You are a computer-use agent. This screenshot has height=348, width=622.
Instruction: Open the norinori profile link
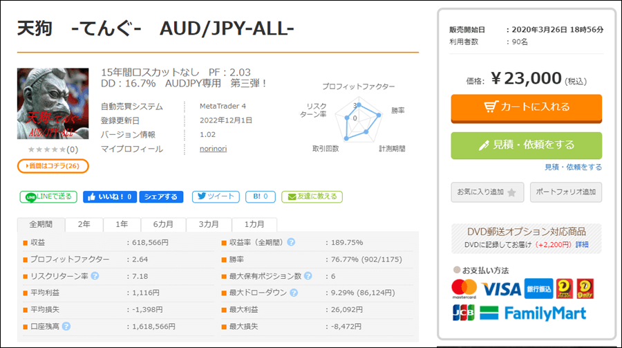(x=213, y=149)
